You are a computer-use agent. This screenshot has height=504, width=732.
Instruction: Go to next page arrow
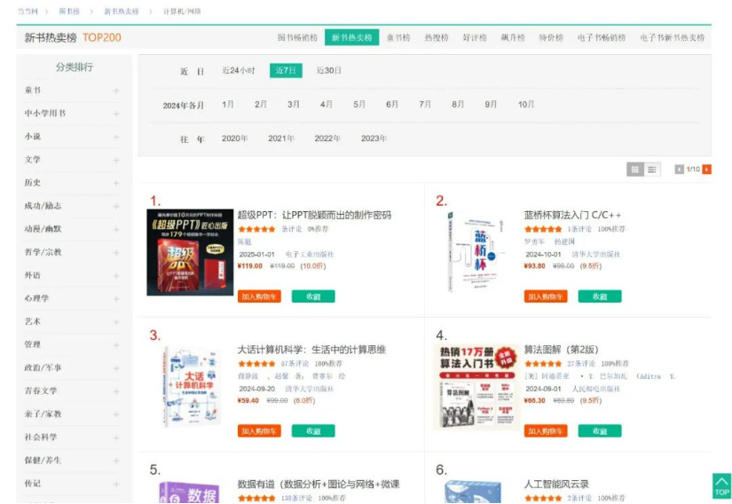pos(707,169)
